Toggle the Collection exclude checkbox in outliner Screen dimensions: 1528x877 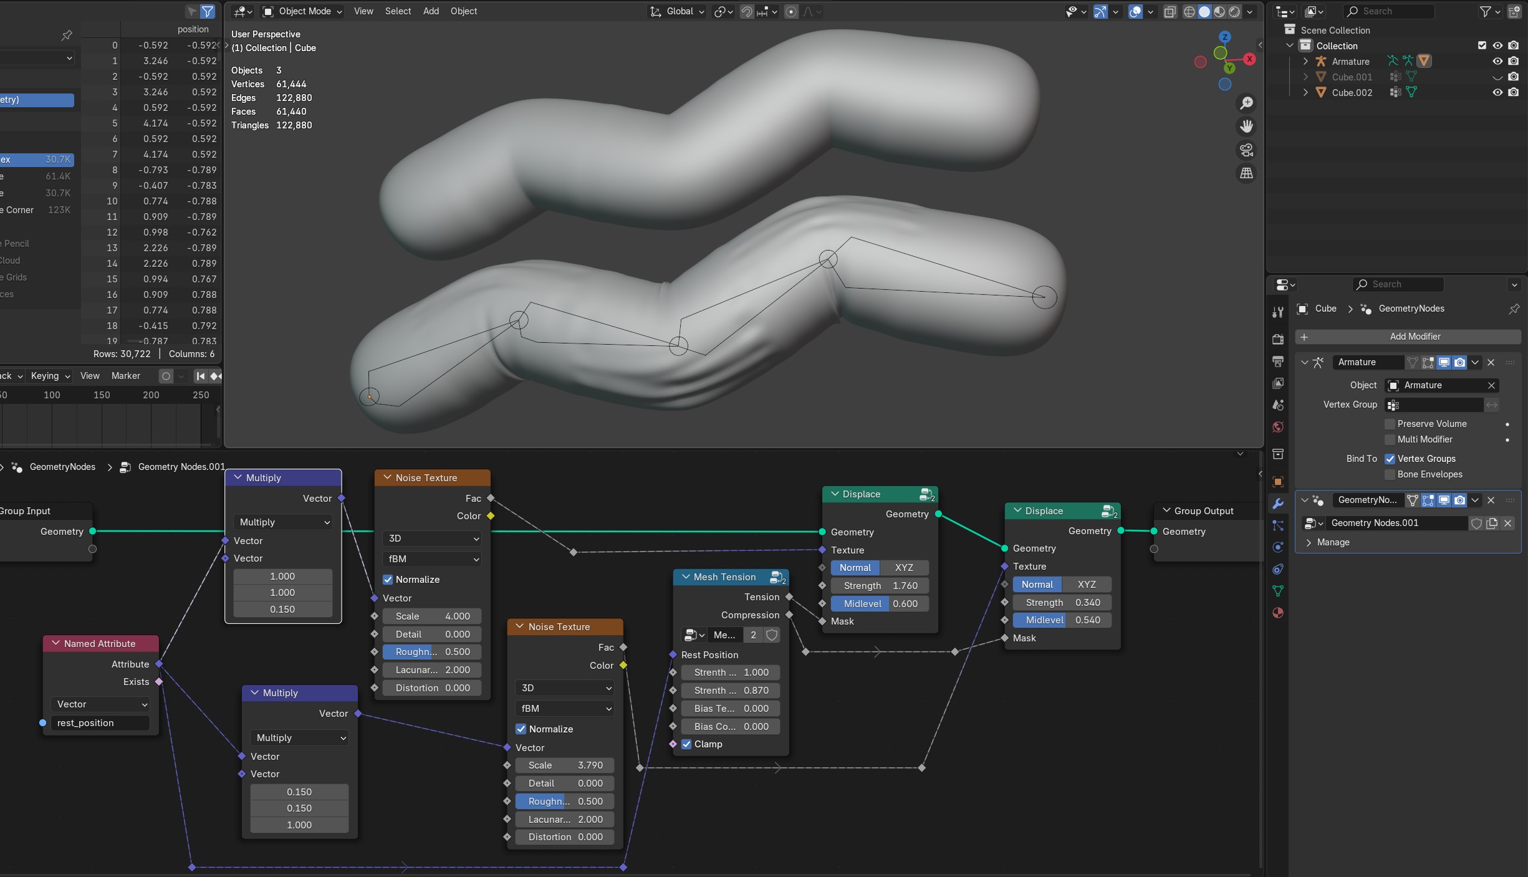(x=1482, y=46)
